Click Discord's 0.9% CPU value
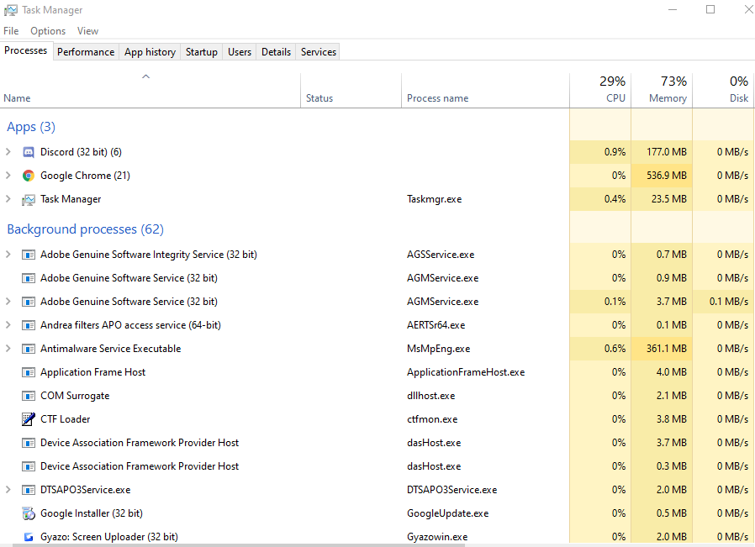The image size is (755, 547). click(615, 152)
